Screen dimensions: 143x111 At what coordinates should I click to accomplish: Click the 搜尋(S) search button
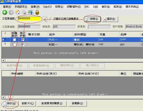point(92,19)
